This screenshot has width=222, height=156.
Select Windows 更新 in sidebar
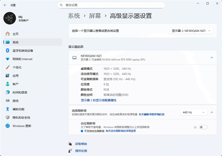(x=33, y=126)
